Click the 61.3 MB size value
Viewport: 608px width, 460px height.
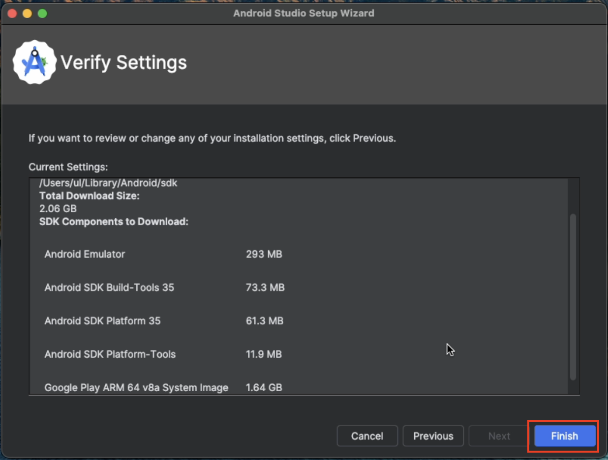pyautogui.click(x=265, y=321)
